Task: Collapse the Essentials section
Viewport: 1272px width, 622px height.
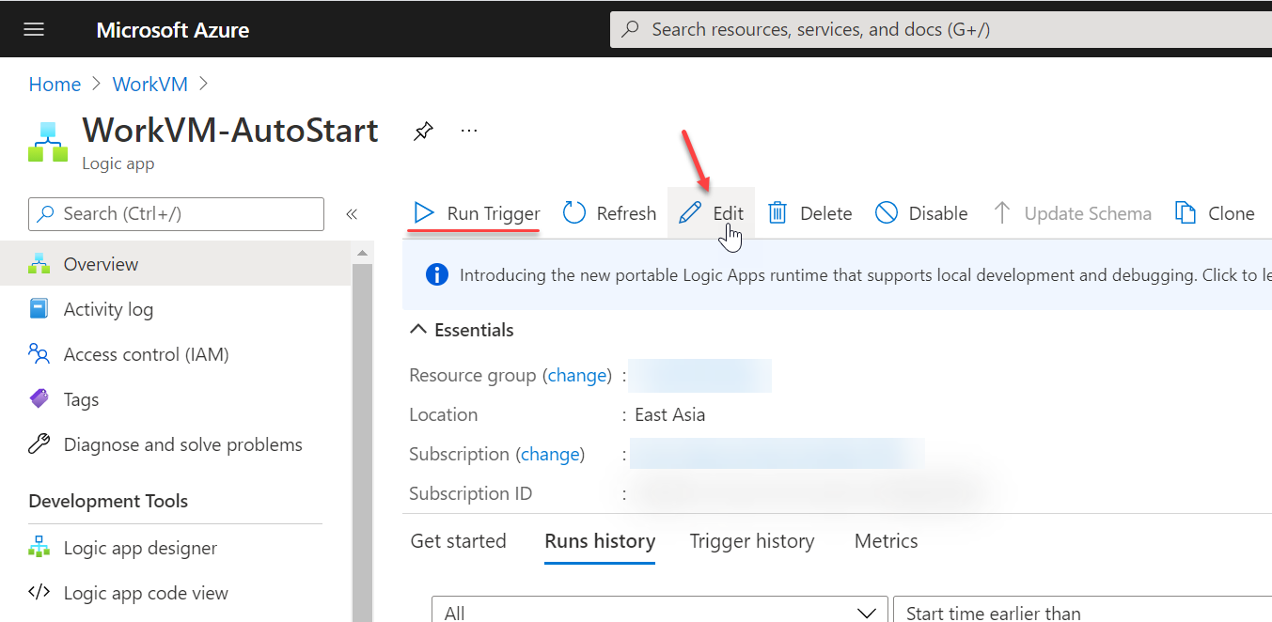Action: pos(462,330)
